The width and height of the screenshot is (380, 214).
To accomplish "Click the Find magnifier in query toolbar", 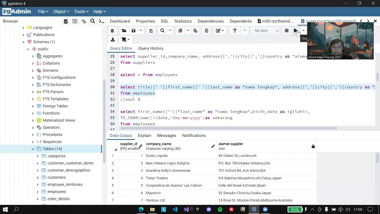I will coord(162,31).
